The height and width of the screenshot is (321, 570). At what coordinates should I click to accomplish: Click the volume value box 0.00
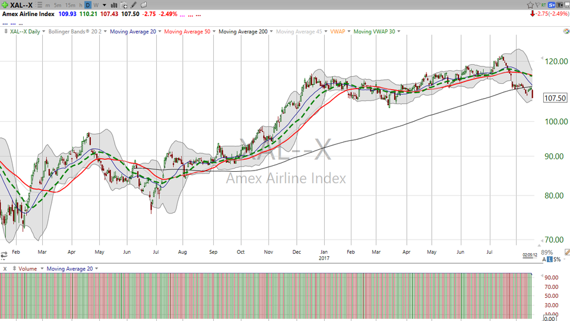pos(550,319)
